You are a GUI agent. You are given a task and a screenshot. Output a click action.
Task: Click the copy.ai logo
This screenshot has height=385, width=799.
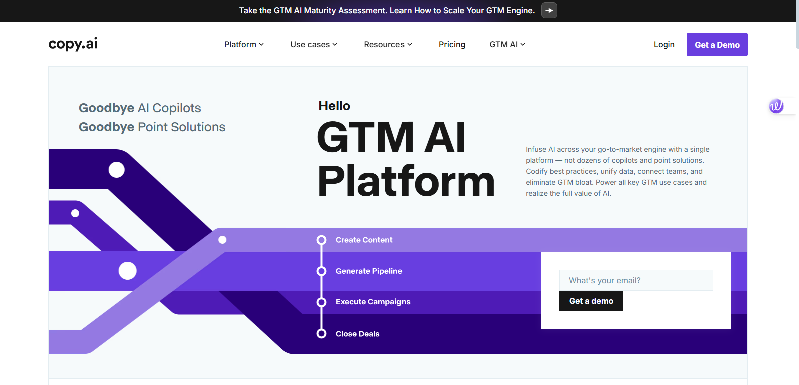pyautogui.click(x=73, y=44)
